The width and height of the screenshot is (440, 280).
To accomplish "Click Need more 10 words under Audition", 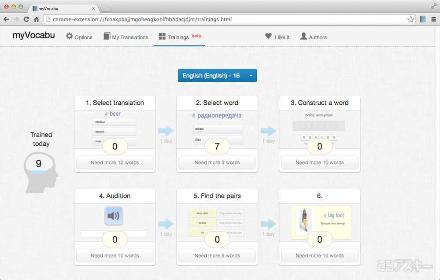I will pos(115,256).
